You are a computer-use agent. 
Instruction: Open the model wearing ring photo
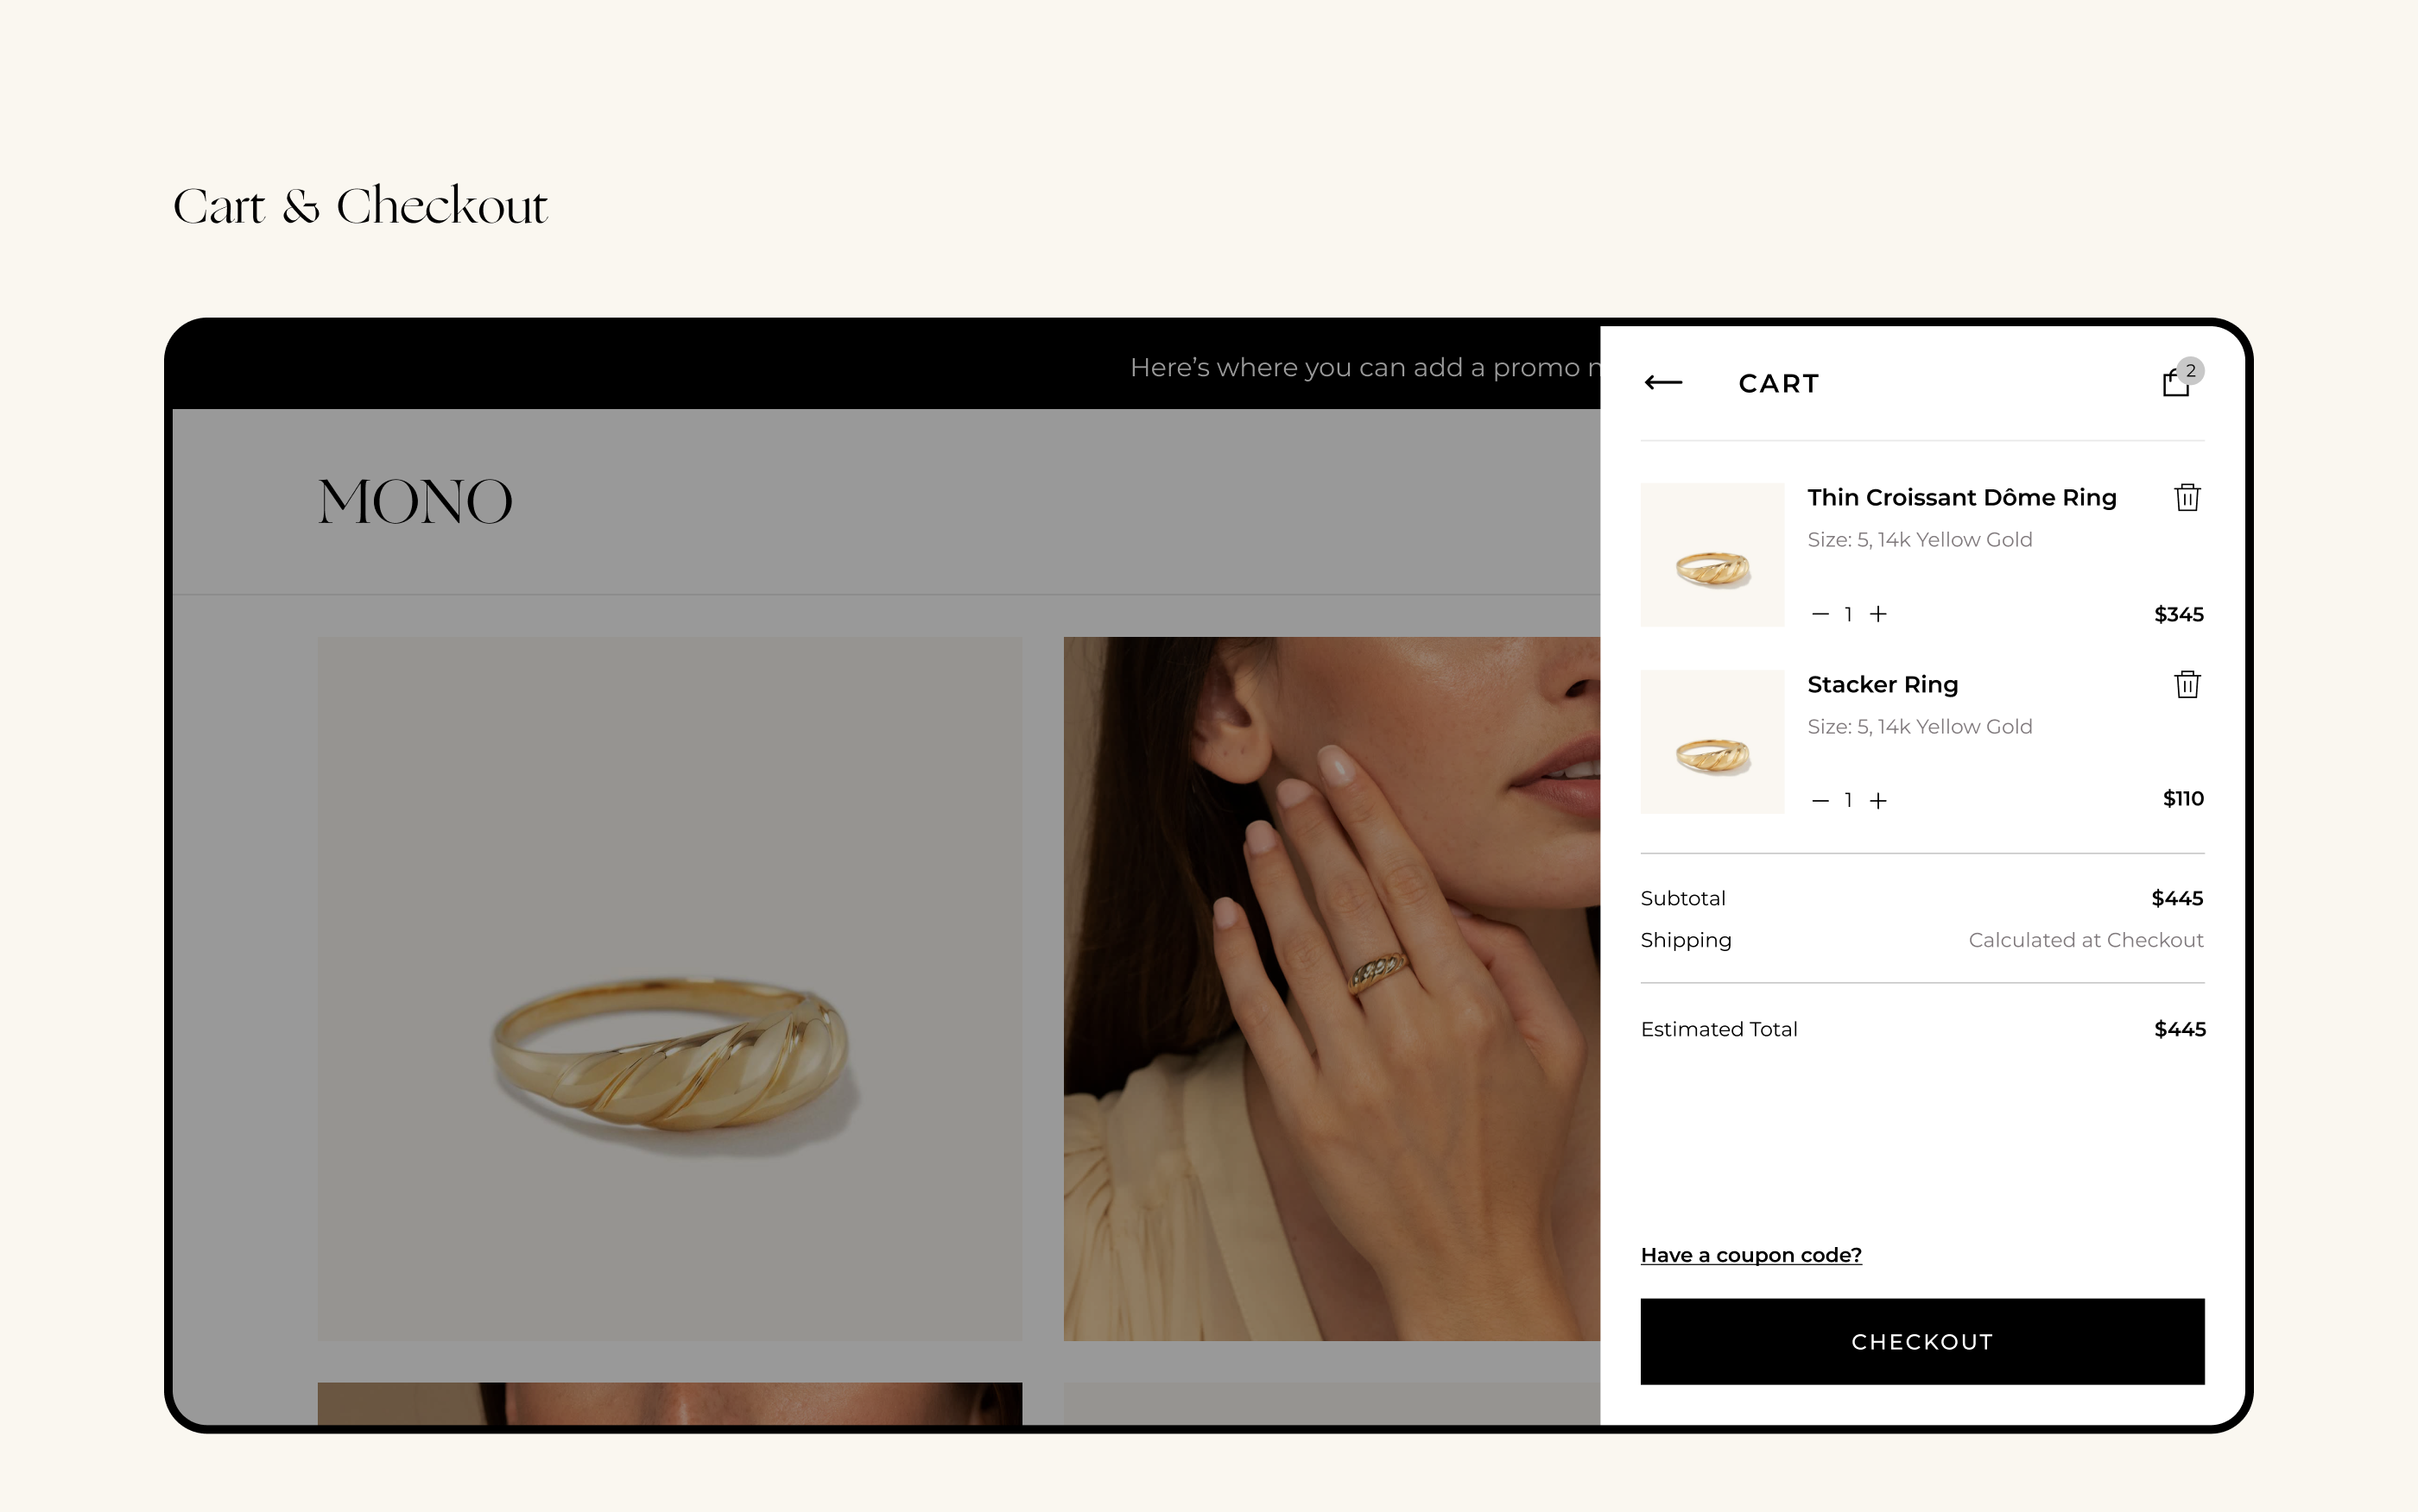[1331, 988]
